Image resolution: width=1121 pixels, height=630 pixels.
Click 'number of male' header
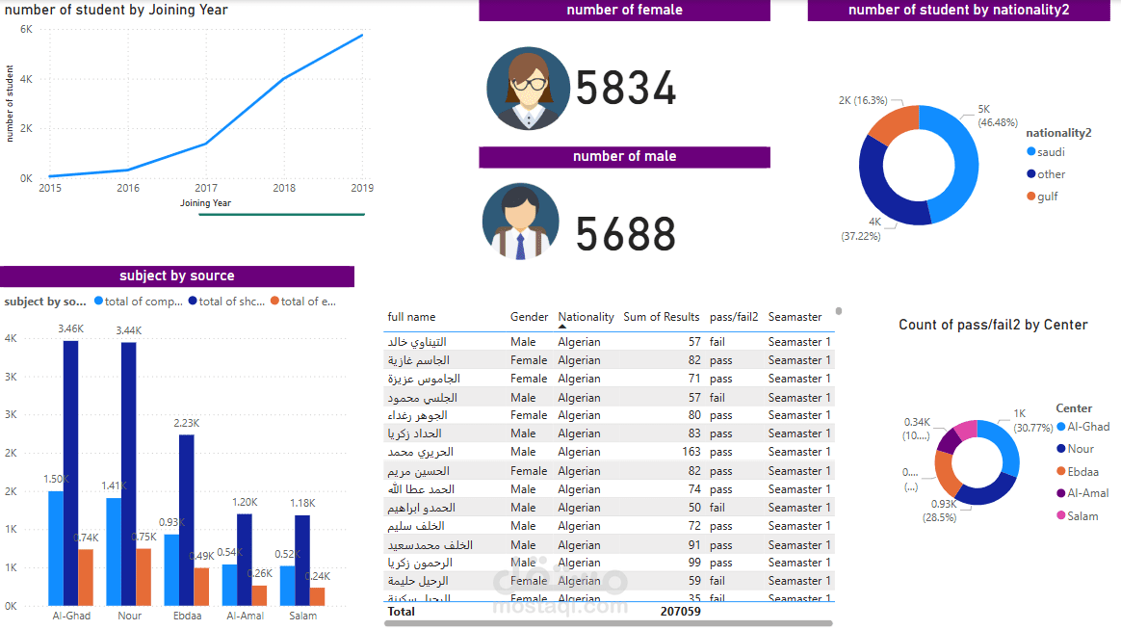tap(624, 157)
